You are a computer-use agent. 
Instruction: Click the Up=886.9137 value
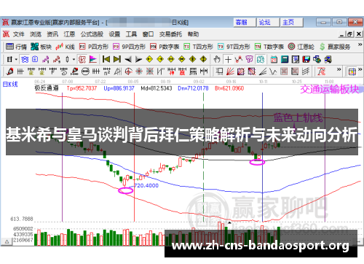pos(119,88)
